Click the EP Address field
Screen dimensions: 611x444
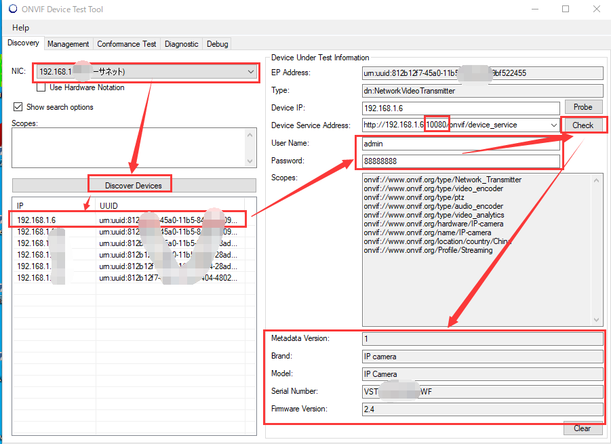click(482, 73)
